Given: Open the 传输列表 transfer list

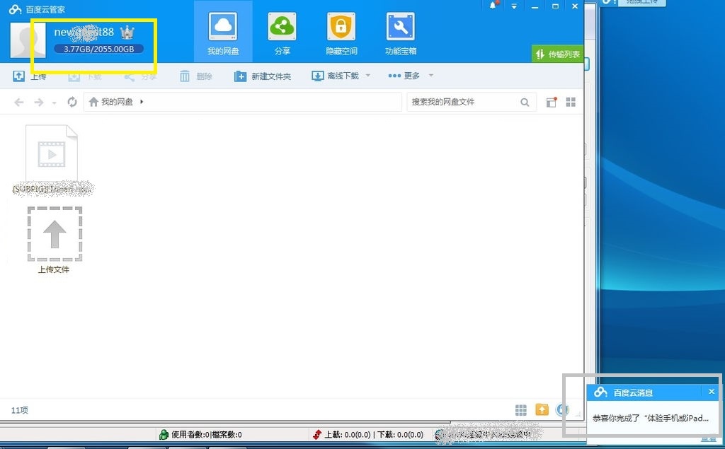Looking at the screenshot, I should click(x=557, y=54).
